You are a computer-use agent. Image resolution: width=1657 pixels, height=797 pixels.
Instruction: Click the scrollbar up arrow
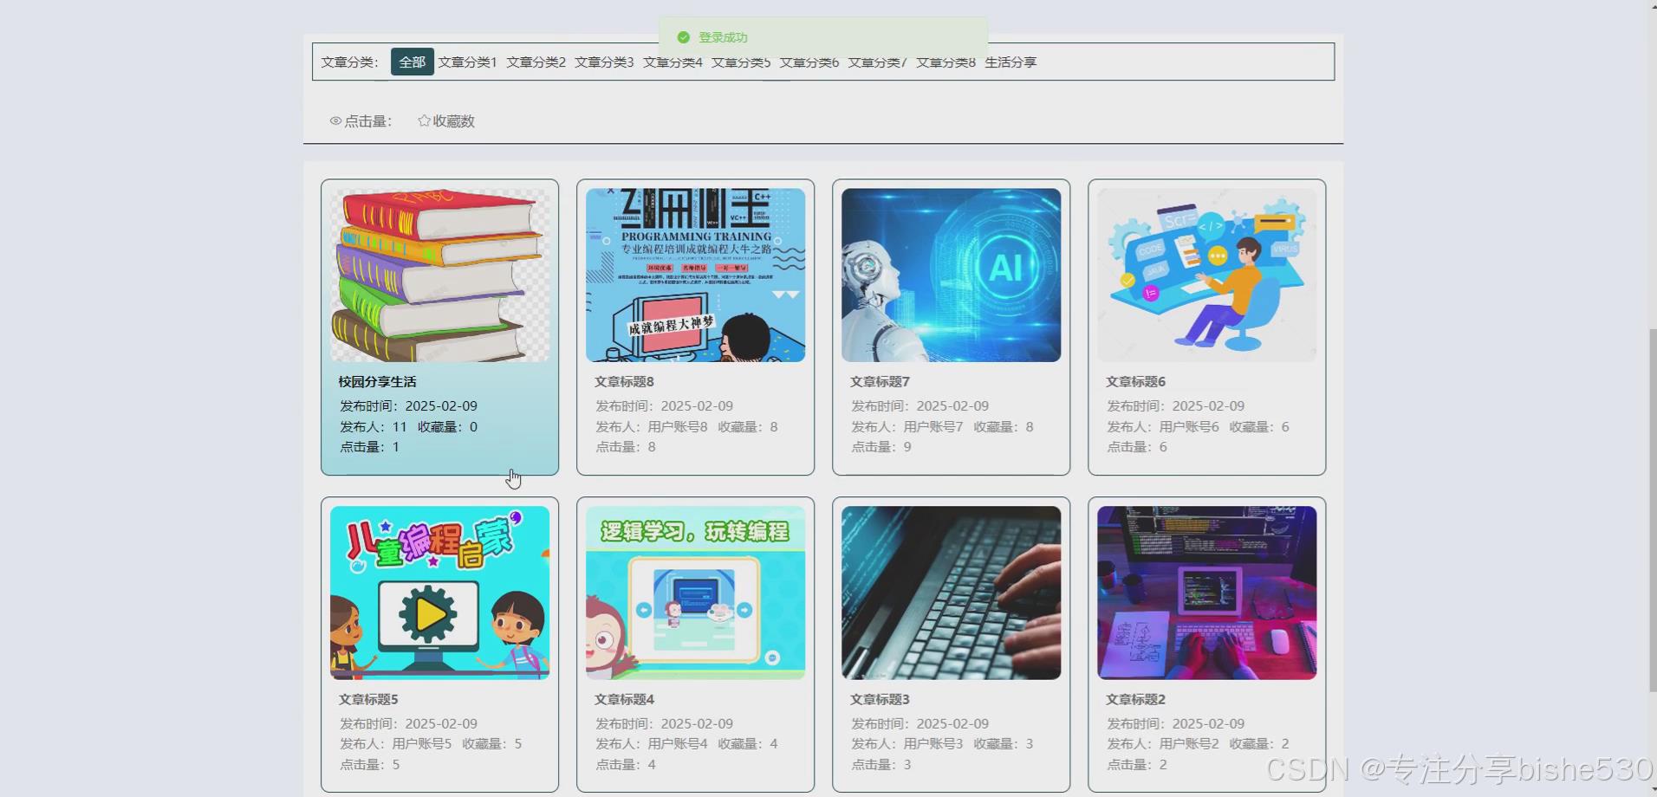click(x=1652, y=5)
